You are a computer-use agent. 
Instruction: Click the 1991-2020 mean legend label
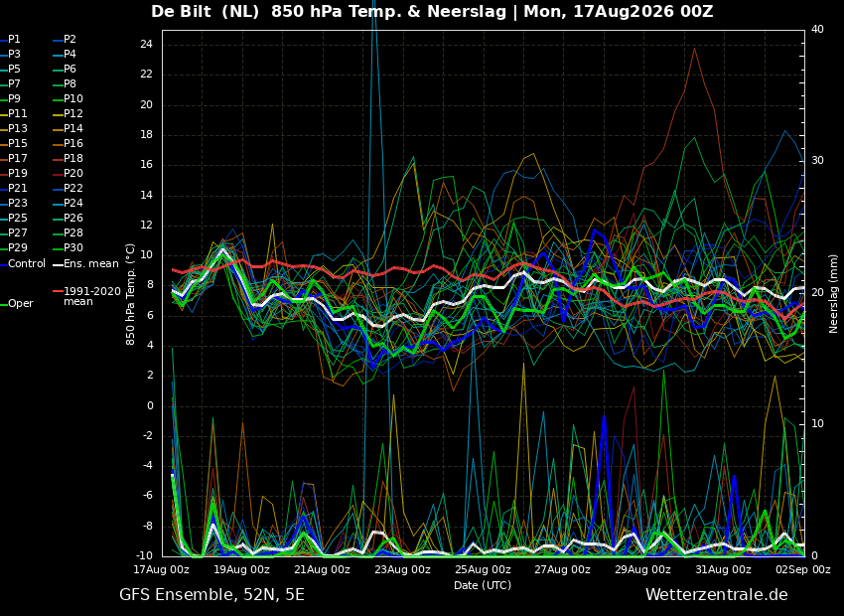tap(92, 297)
